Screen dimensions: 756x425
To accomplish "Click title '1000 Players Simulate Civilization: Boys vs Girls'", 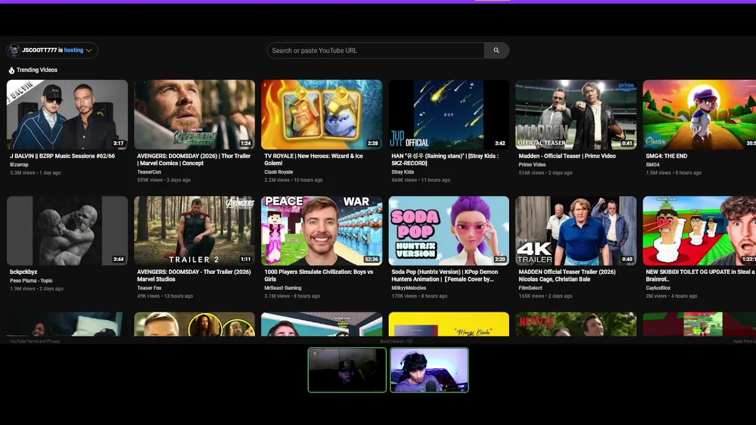I will tap(319, 276).
